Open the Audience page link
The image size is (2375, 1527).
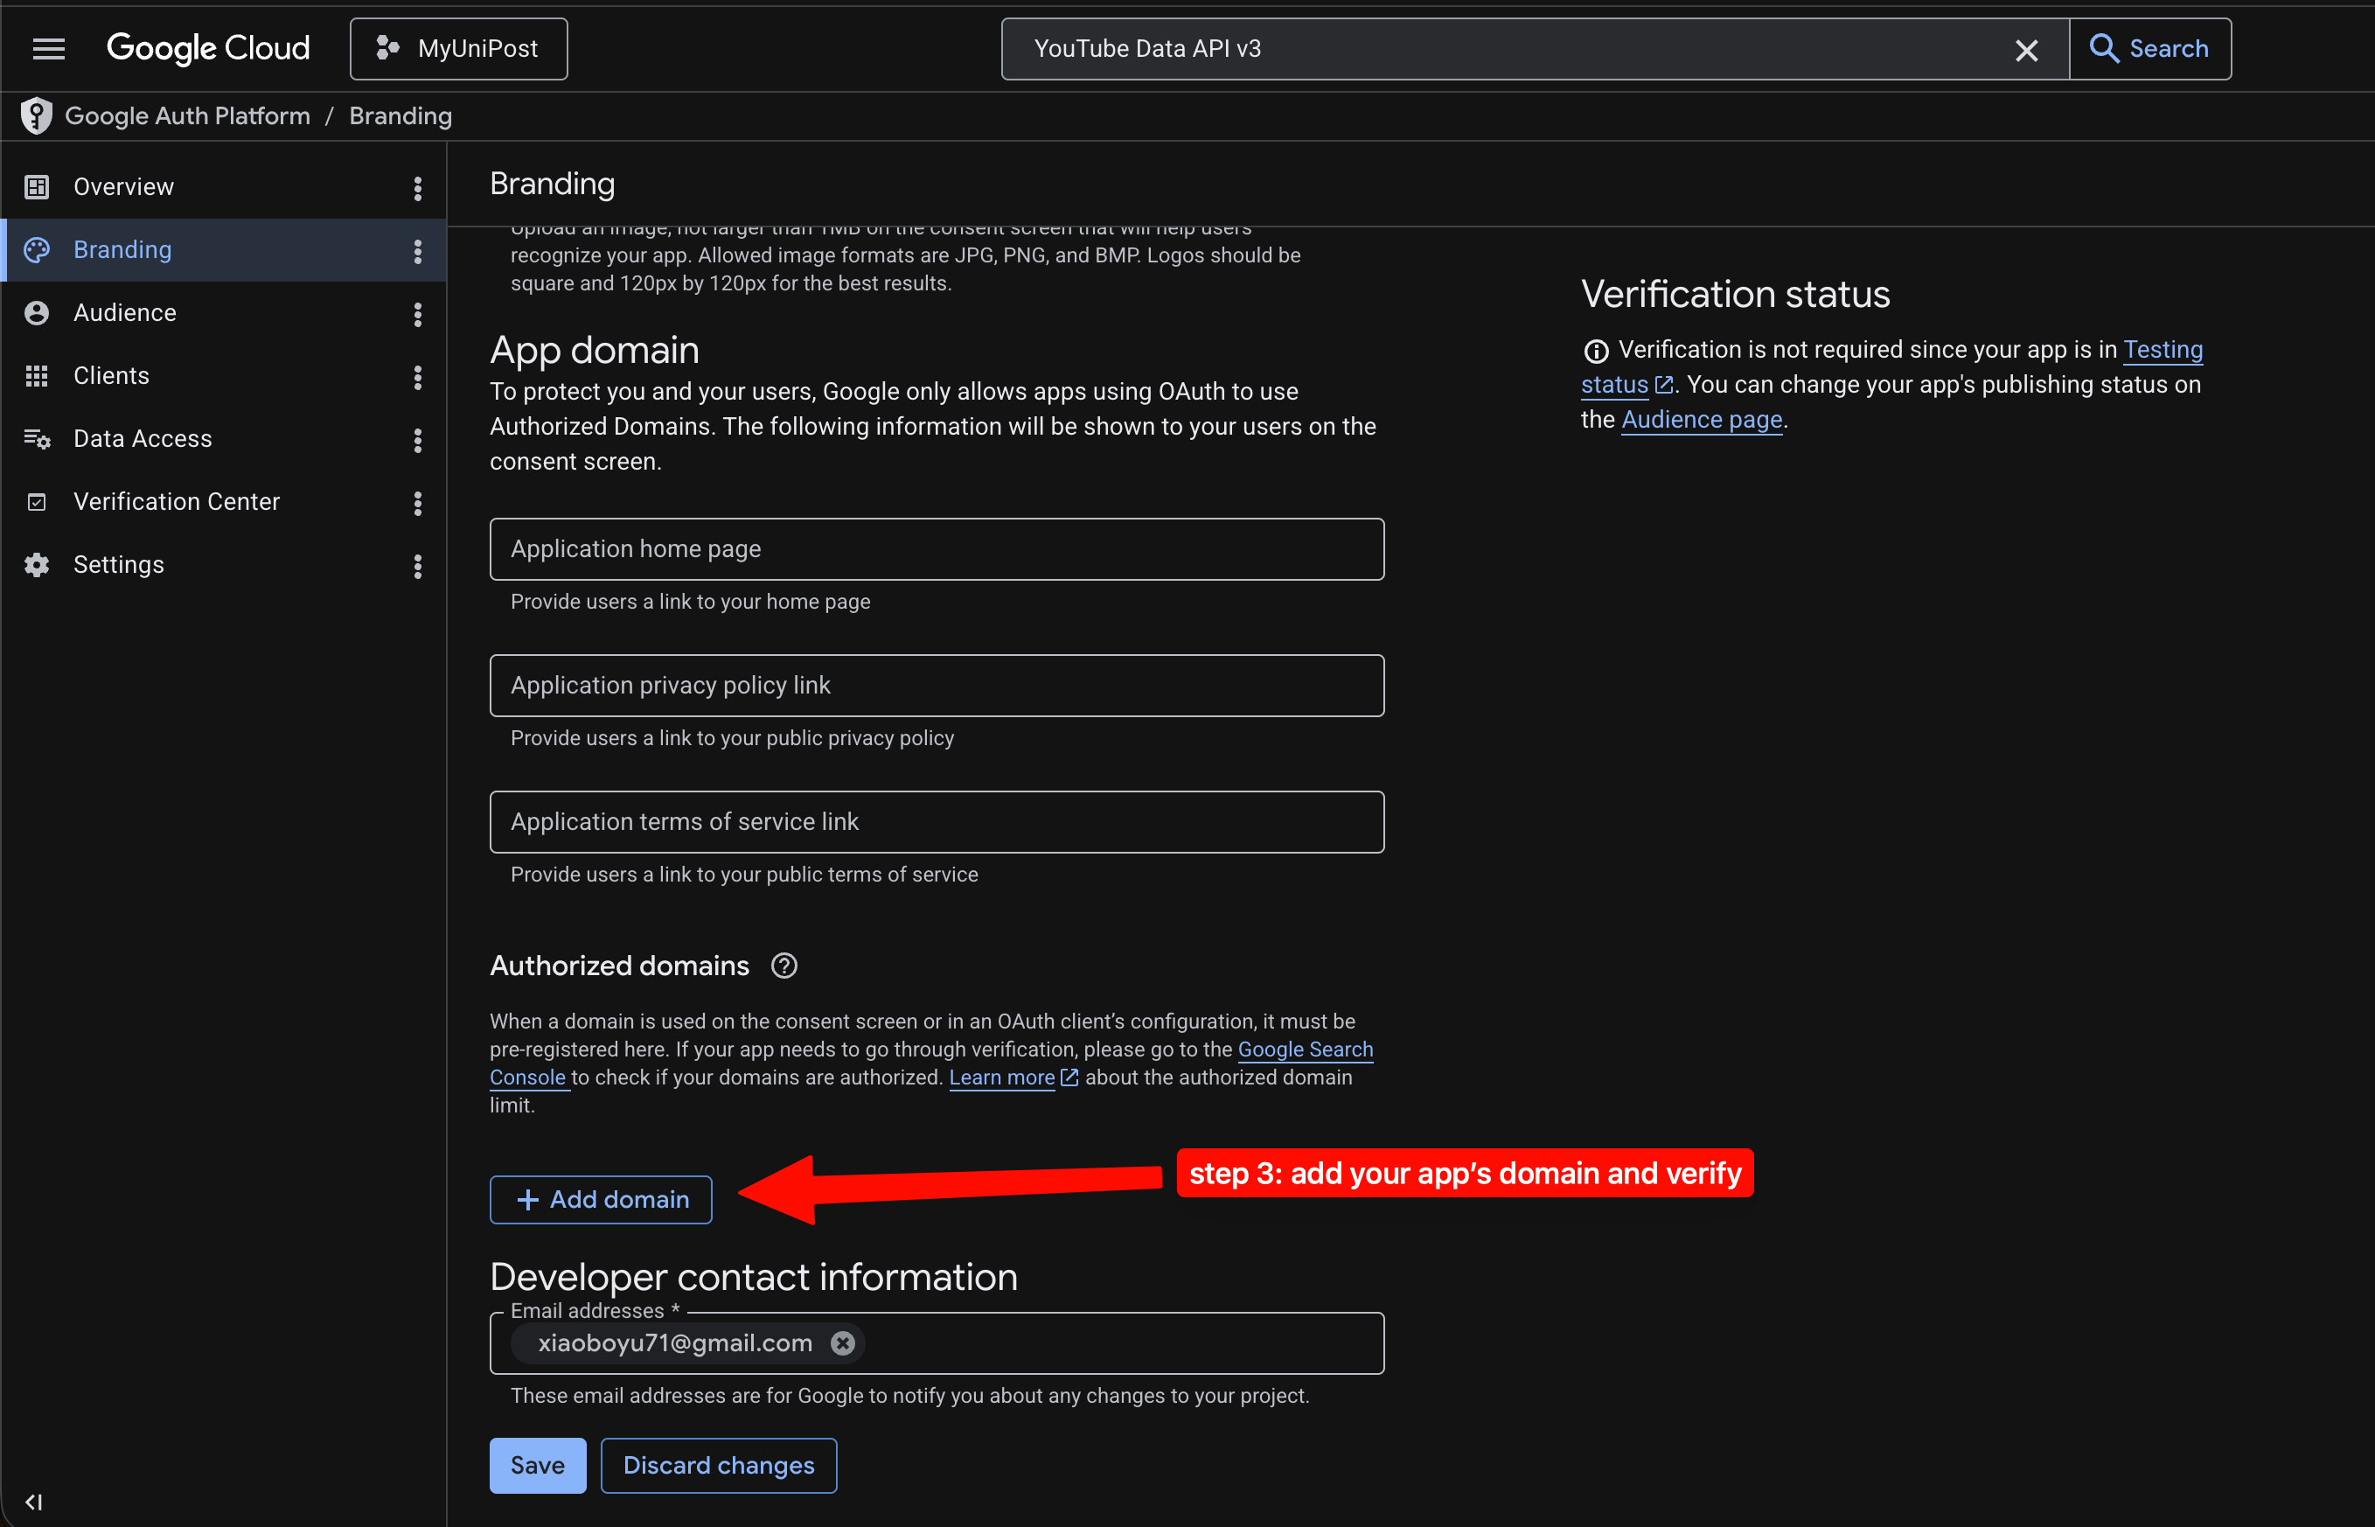[1701, 420]
